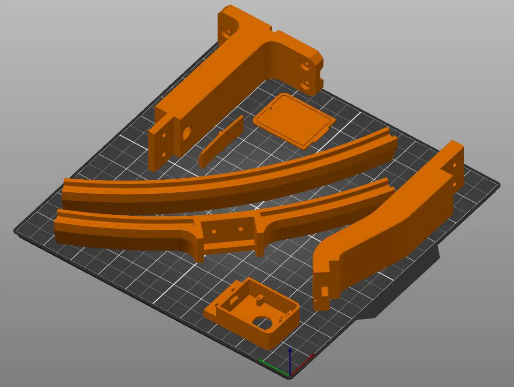Click the right screw hole on rail's center block
Screen dimensions: 514x387
240,229
